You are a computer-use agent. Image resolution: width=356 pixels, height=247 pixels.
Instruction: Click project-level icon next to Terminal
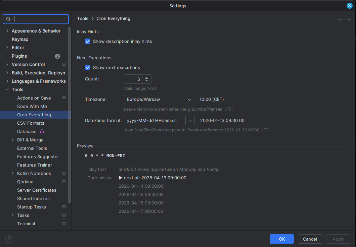pyautogui.click(x=64, y=224)
